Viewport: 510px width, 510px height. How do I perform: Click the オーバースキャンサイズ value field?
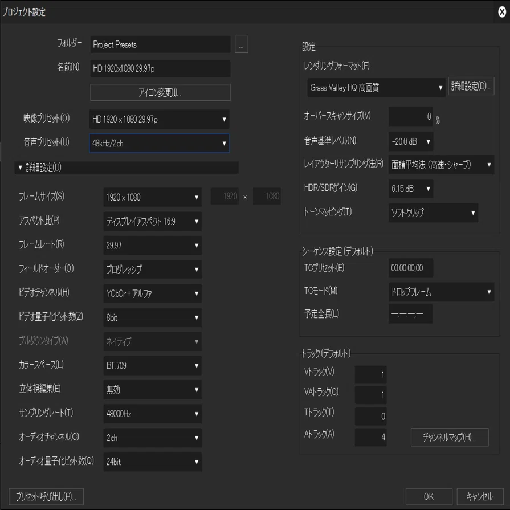tap(410, 116)
